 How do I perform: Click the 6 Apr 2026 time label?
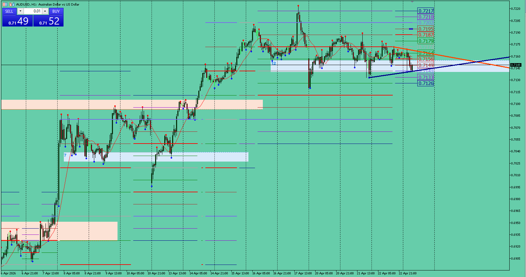point(9,273)
